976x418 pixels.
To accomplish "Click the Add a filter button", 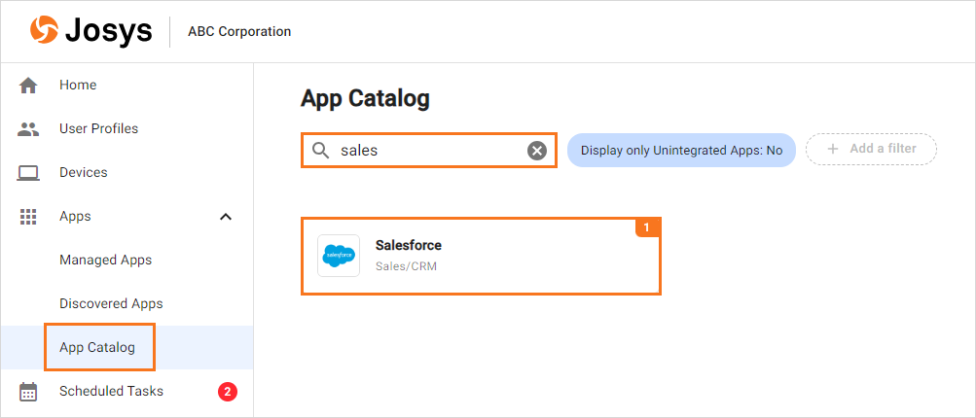I will coord(871,150).
